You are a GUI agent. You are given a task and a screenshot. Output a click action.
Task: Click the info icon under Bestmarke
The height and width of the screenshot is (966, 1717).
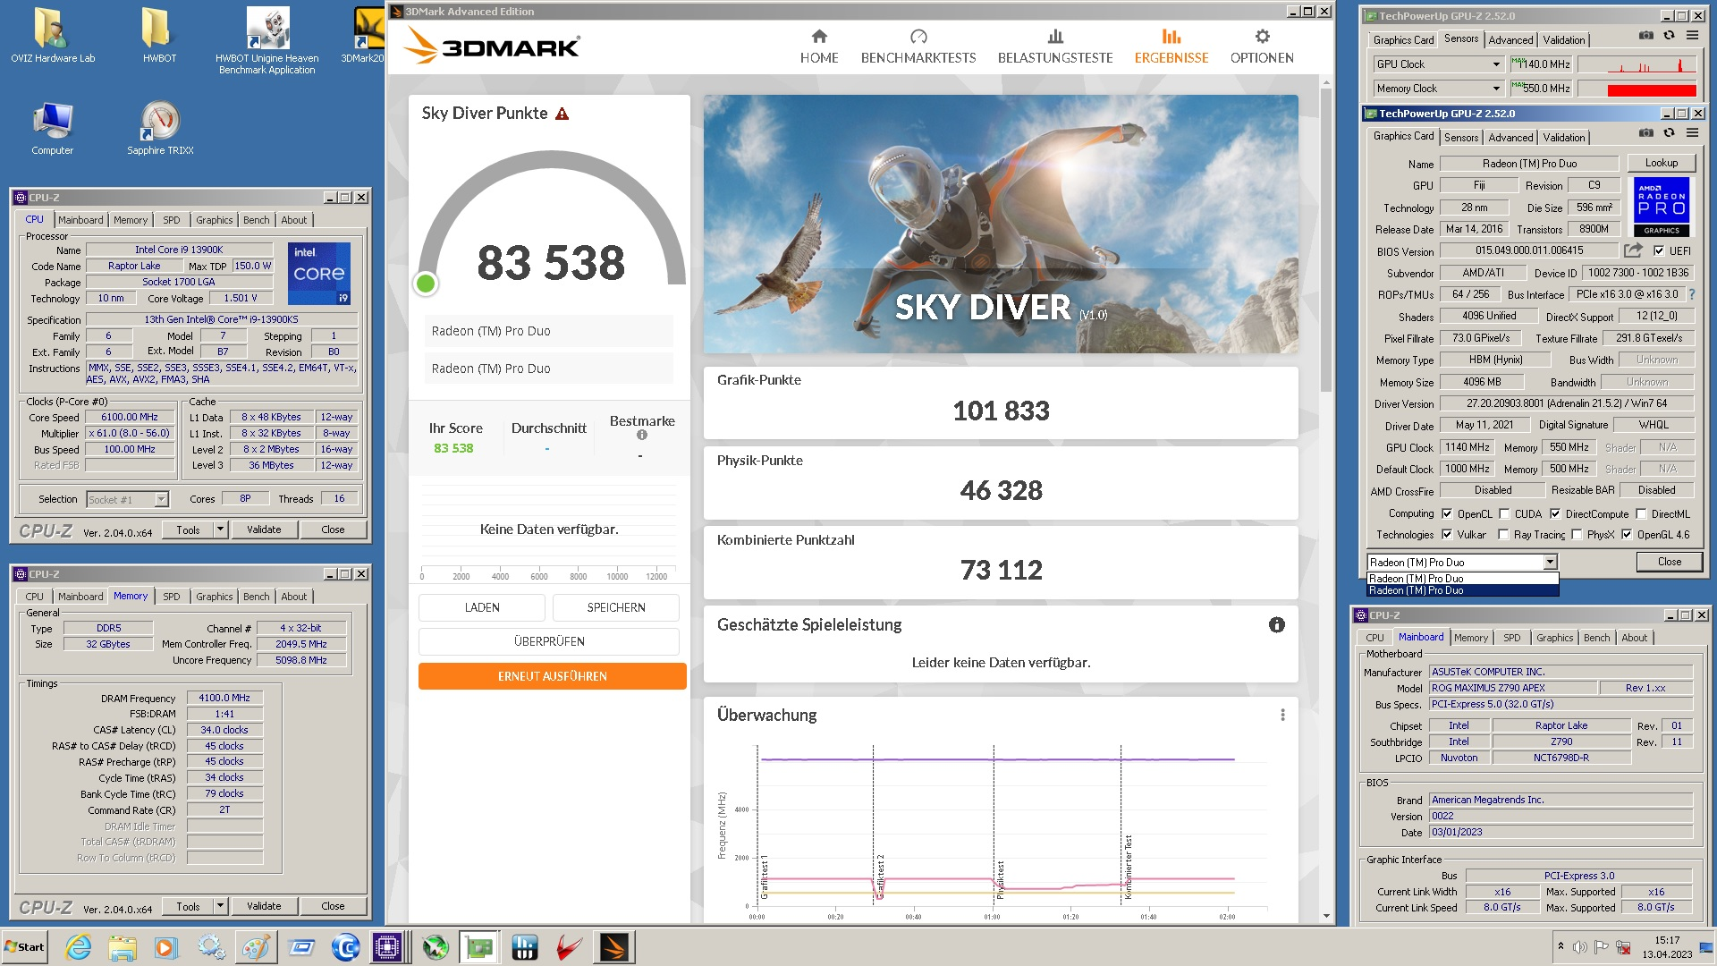coord(641,436)
